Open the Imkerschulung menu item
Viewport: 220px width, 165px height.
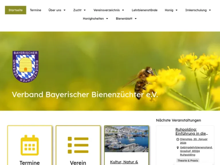pos(196,10)
